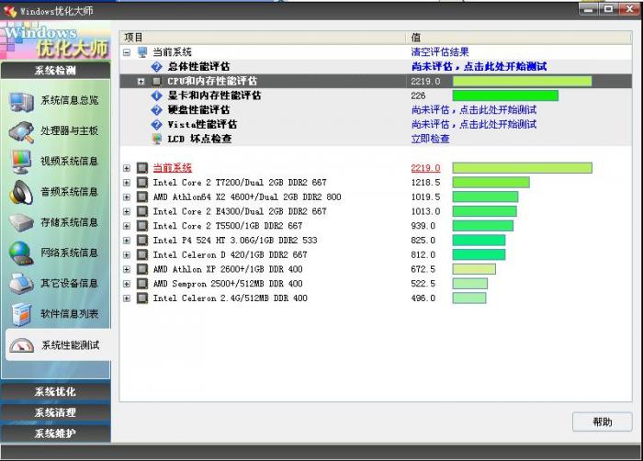Click the 系统性能测试 gauge icon

[21, 345]
